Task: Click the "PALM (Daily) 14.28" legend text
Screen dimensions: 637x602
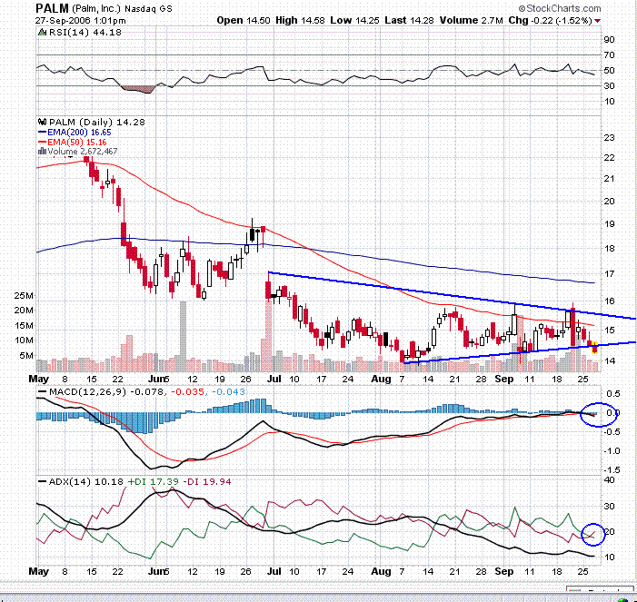Action: [x=96, y=123]
